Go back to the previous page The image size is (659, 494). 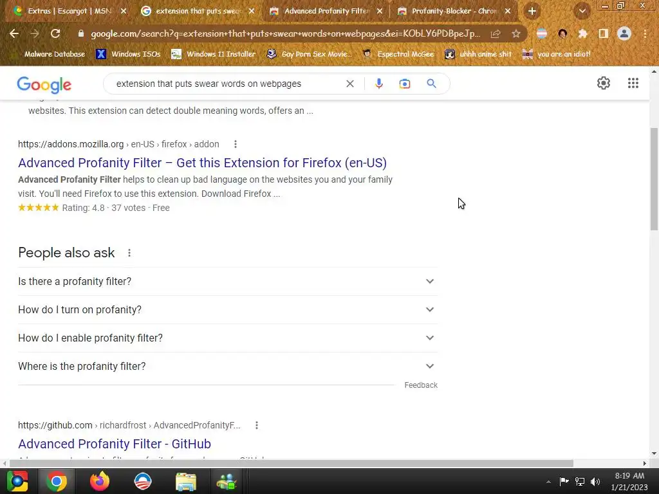tap(14, 33)
